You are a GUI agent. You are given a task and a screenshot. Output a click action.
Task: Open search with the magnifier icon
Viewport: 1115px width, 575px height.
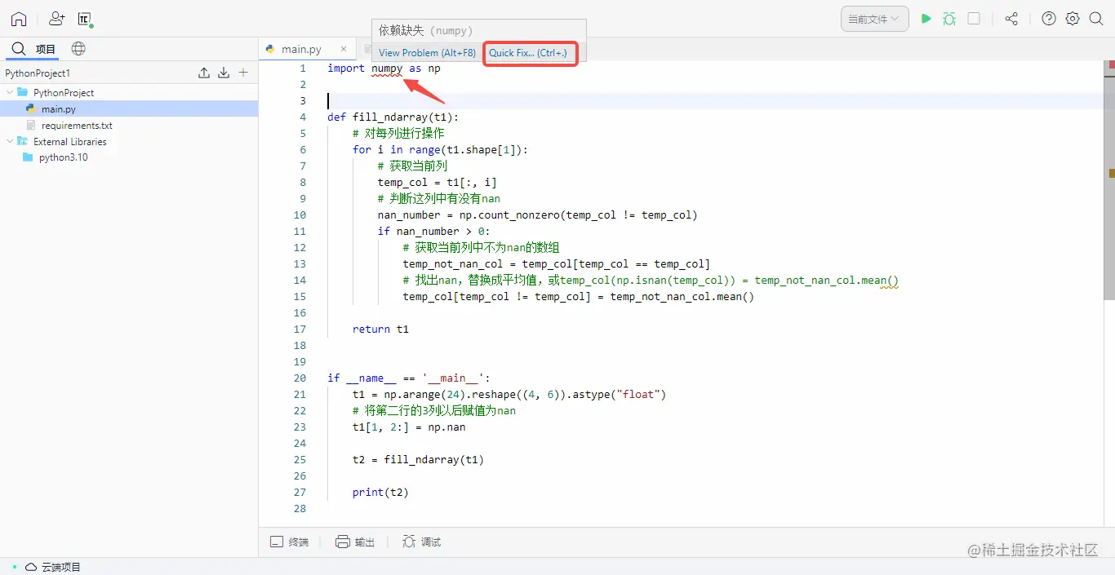pos(1096,19)
